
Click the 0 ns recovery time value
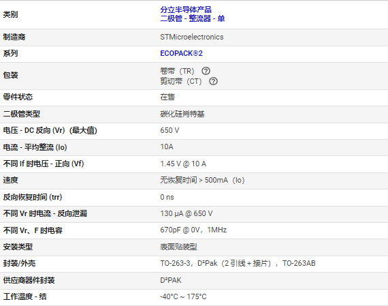(x=167, y=197)
